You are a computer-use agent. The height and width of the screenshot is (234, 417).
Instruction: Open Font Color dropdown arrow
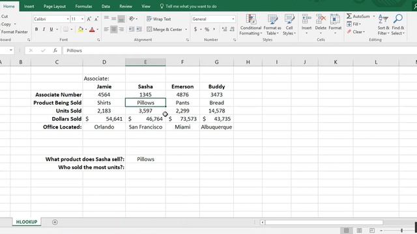pos(98,29)
